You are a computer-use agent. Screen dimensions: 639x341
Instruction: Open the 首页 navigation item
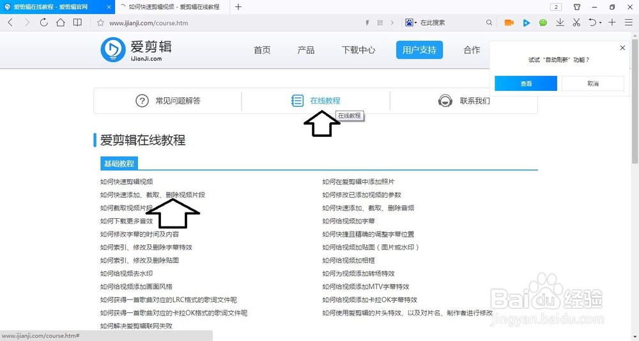(262, 50)
